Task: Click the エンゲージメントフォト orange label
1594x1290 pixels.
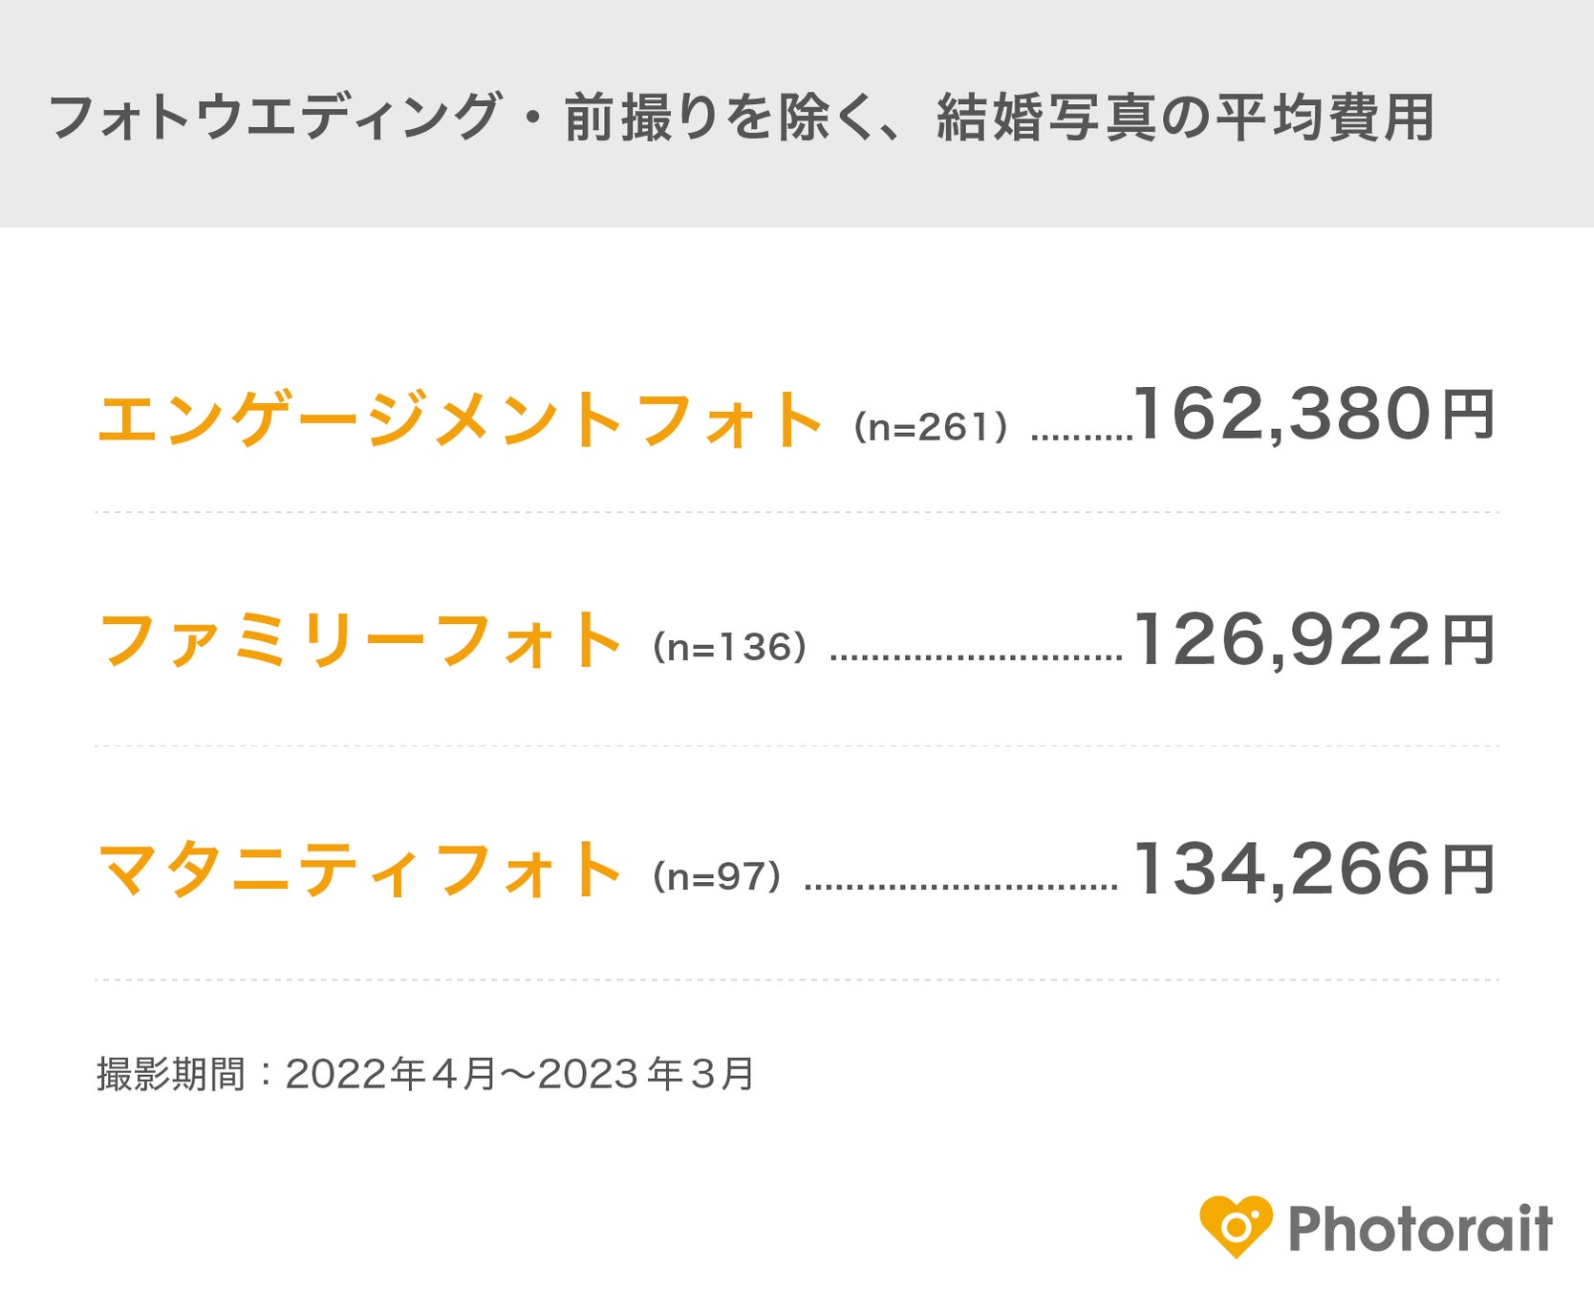Action: tap(459, 419)
